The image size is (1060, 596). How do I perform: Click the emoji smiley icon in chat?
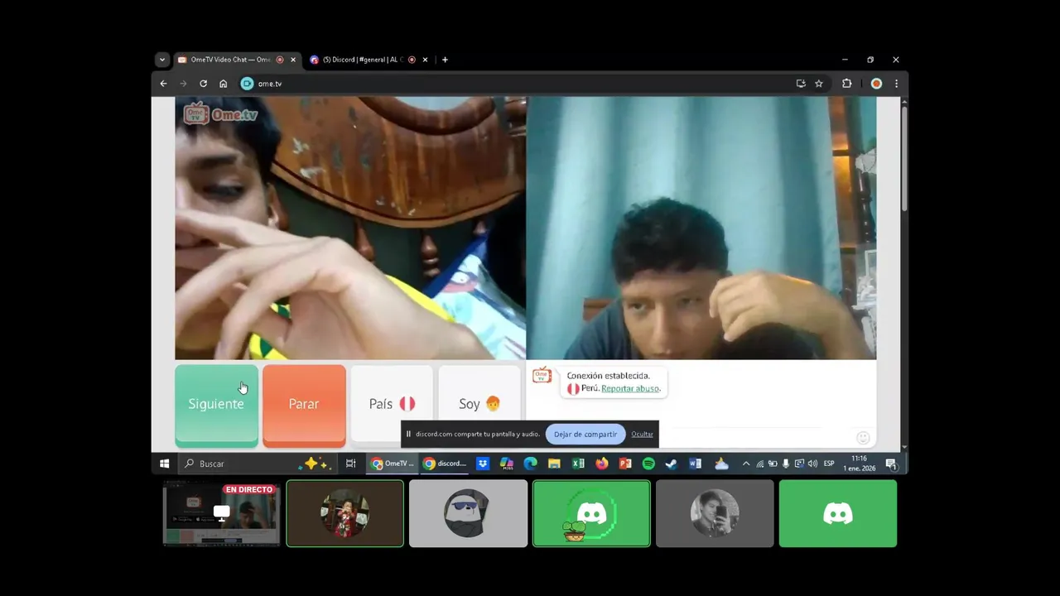coord(863,437)
